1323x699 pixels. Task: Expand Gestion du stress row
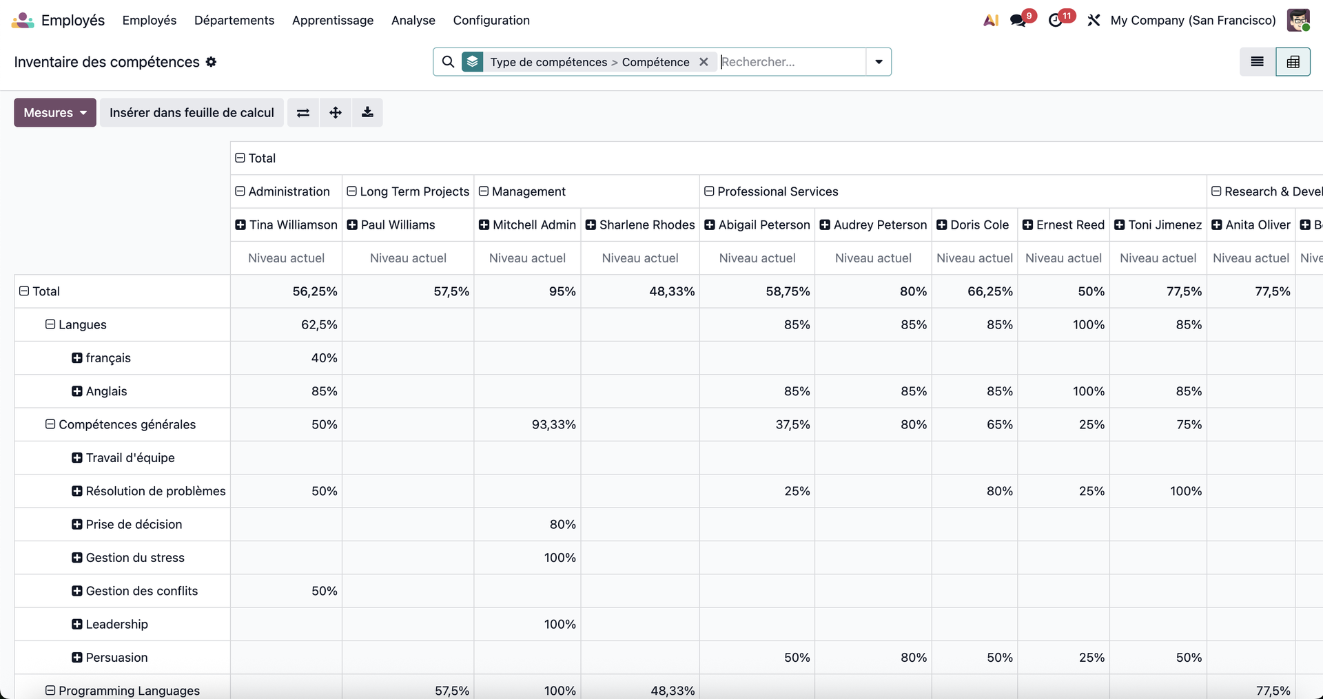pyautogui.click(x=77, y=558)
